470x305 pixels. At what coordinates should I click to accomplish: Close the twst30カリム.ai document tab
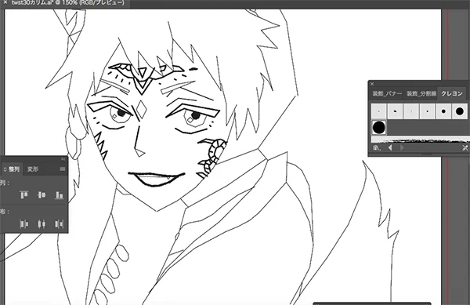click(5, 2)
